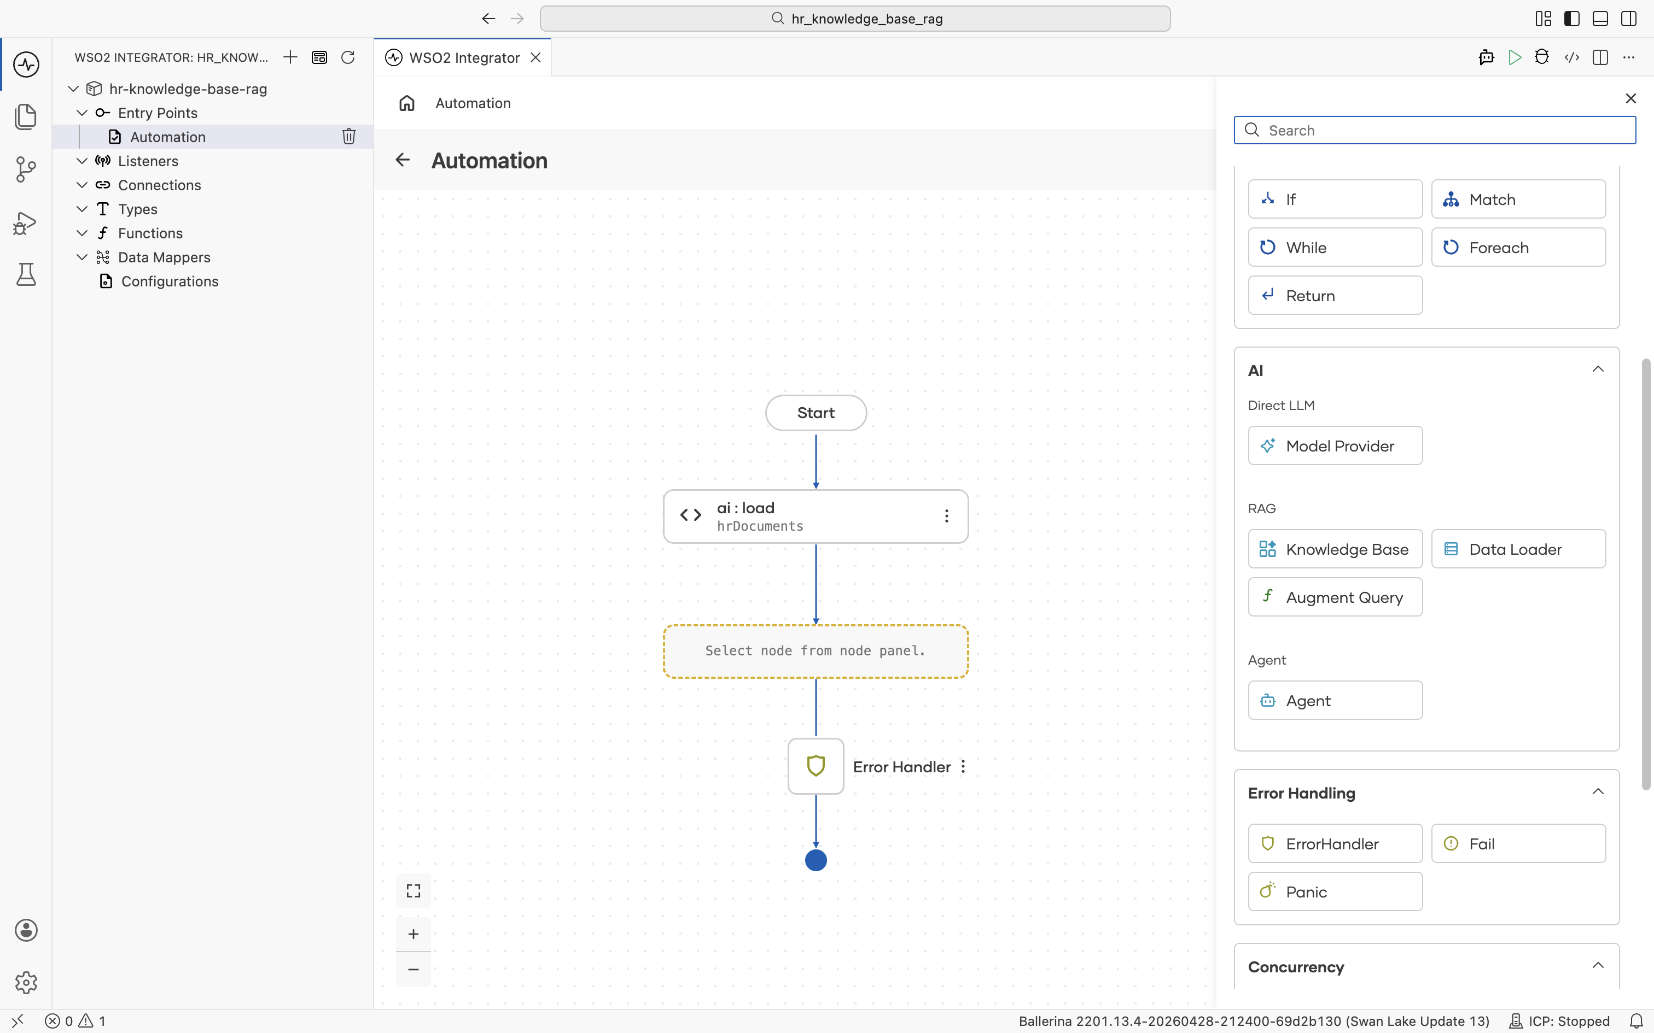Expand the Data Mappers tree node
This screenshot has height=1033, width=1654.
point(82,257)
